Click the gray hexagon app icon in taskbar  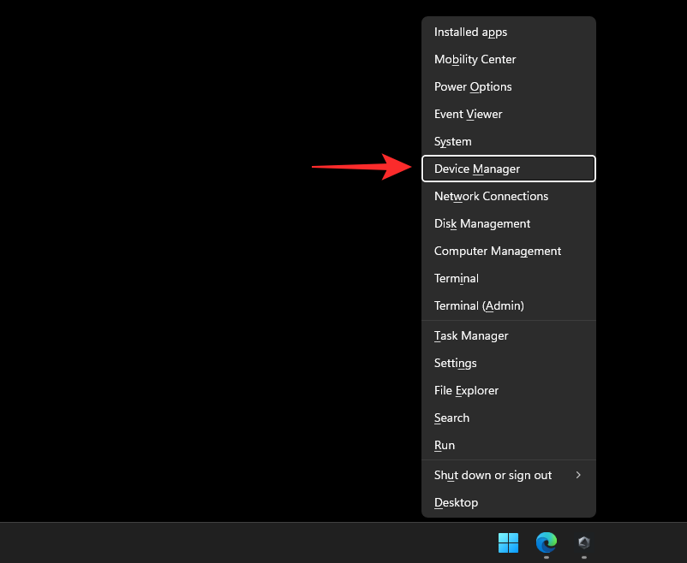pyautogui.click(x=583, y=542)
